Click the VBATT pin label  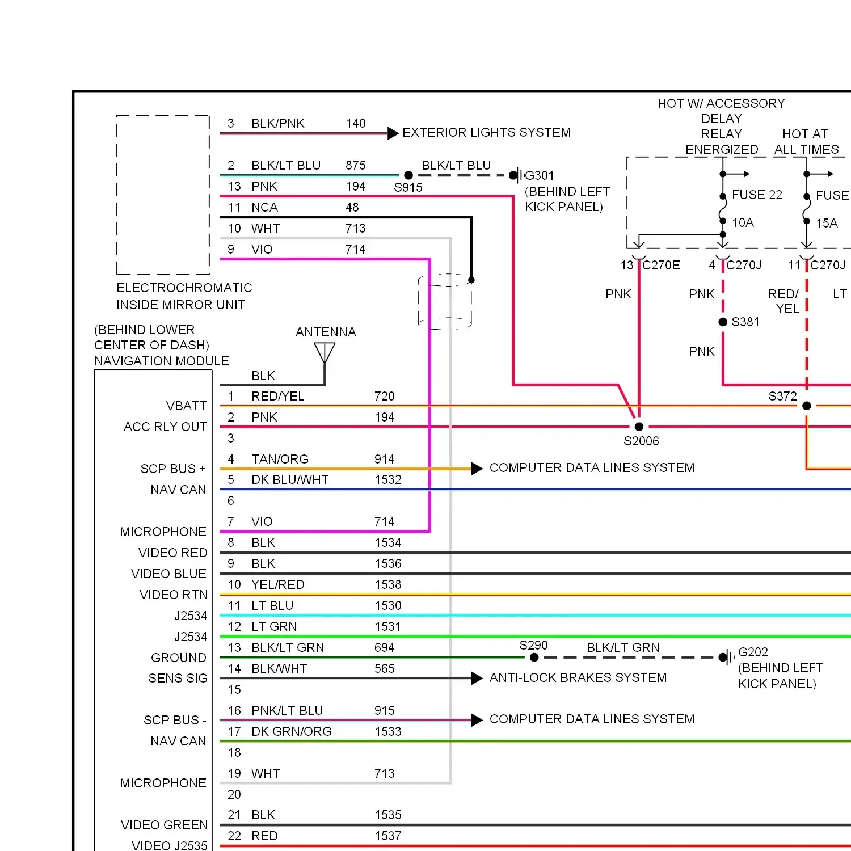[187, 406]
